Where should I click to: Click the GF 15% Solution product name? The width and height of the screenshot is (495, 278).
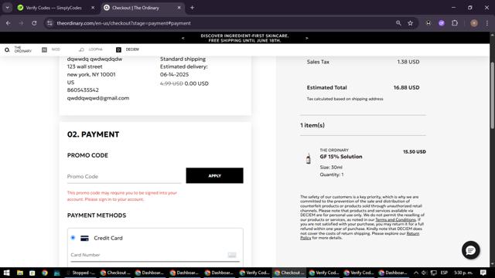[341, 157]
